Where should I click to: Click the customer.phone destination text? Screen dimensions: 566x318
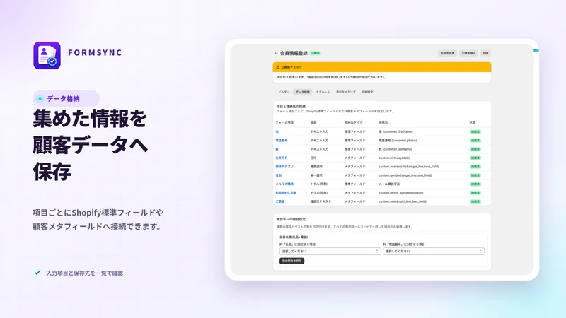(x=398, y=140)
